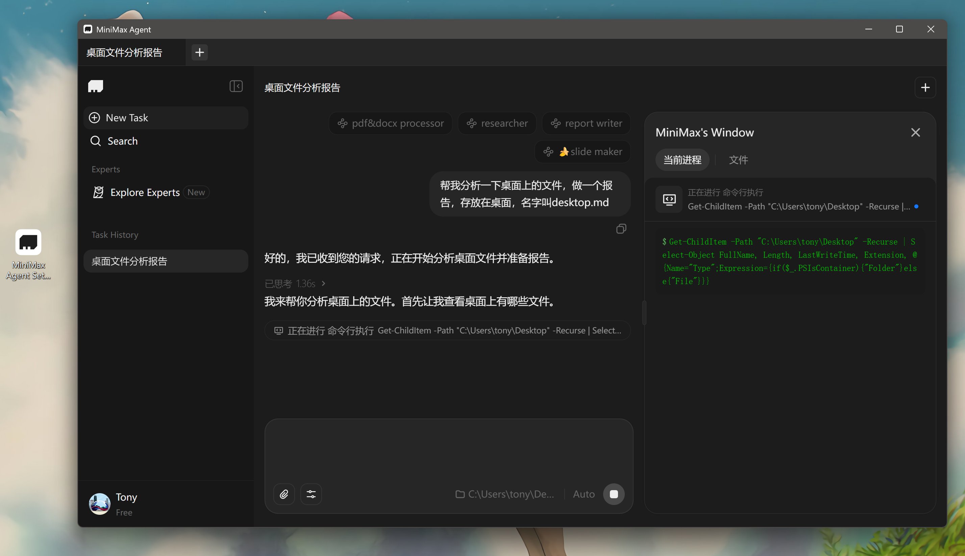Click the MiniMax logo in the sidebar

[x=96, y=86]
